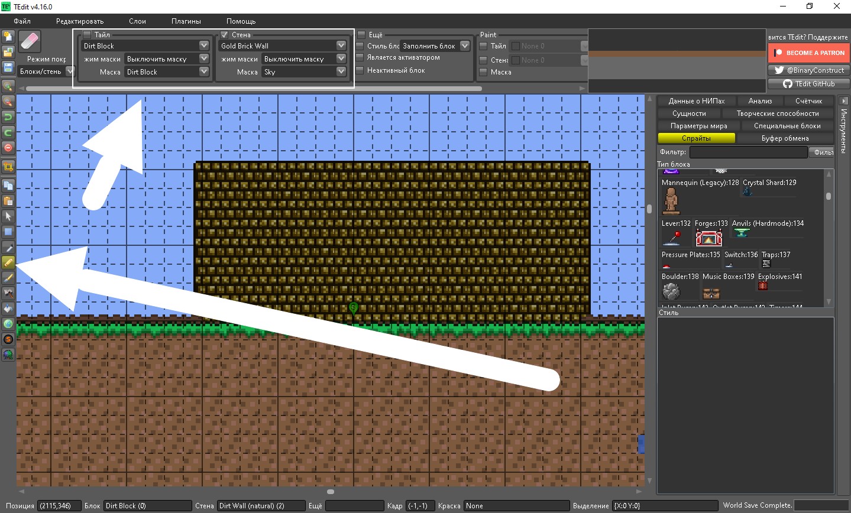851x513 pixels.
Task: Enable the Paint Тайл checkbox
Action: 483,46
